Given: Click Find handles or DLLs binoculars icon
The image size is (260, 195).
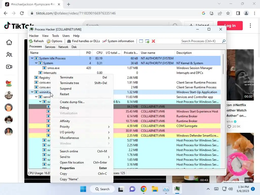Looking at the screenshot, I should (69, 41).
